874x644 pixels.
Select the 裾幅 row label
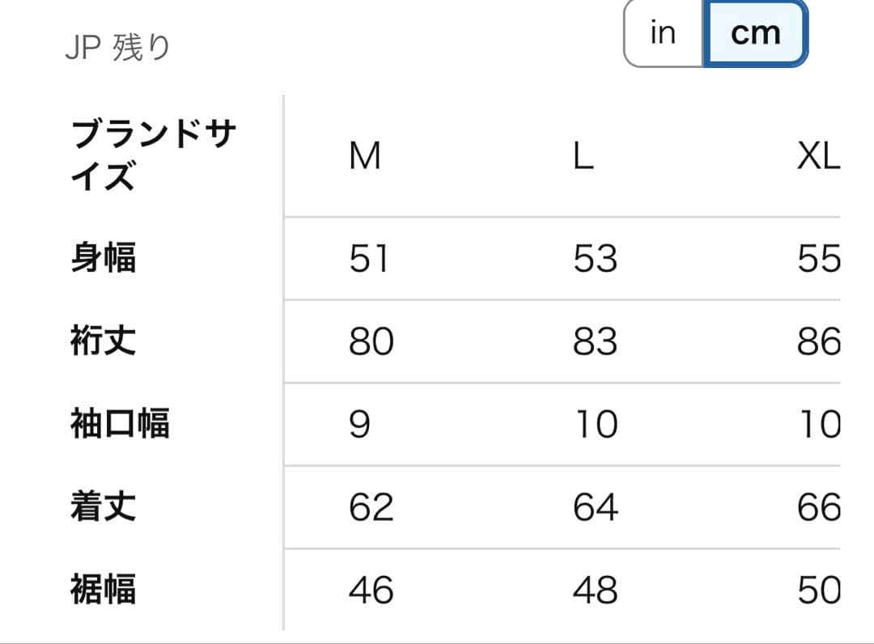point(101,590)
